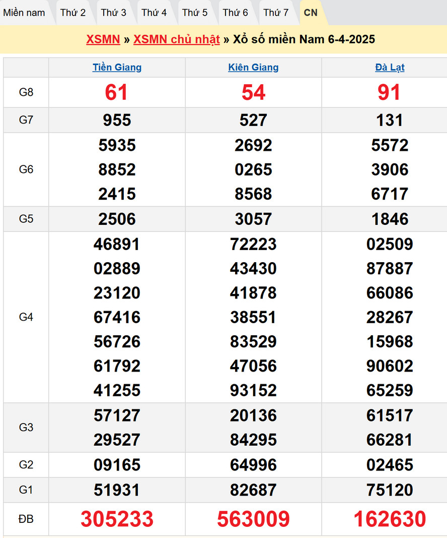Click Kiên Giang G8 result 54
The width and height of the screenshot is (447, 538).
pos(253,92)
